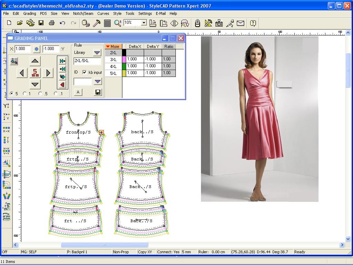Open the Grading menu

29,13
